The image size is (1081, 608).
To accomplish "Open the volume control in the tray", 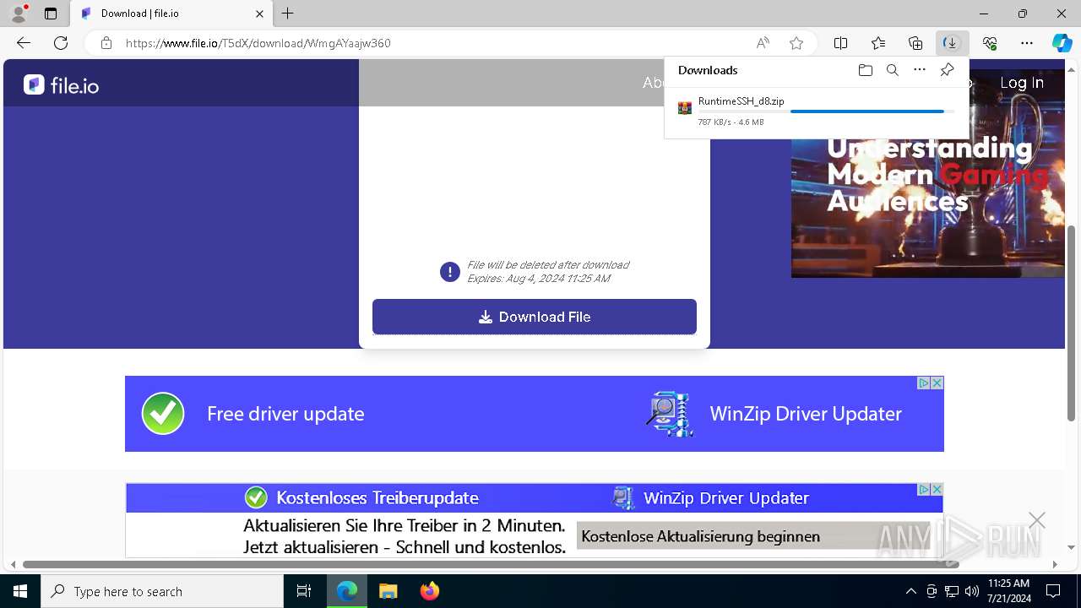I will [971, 591].
